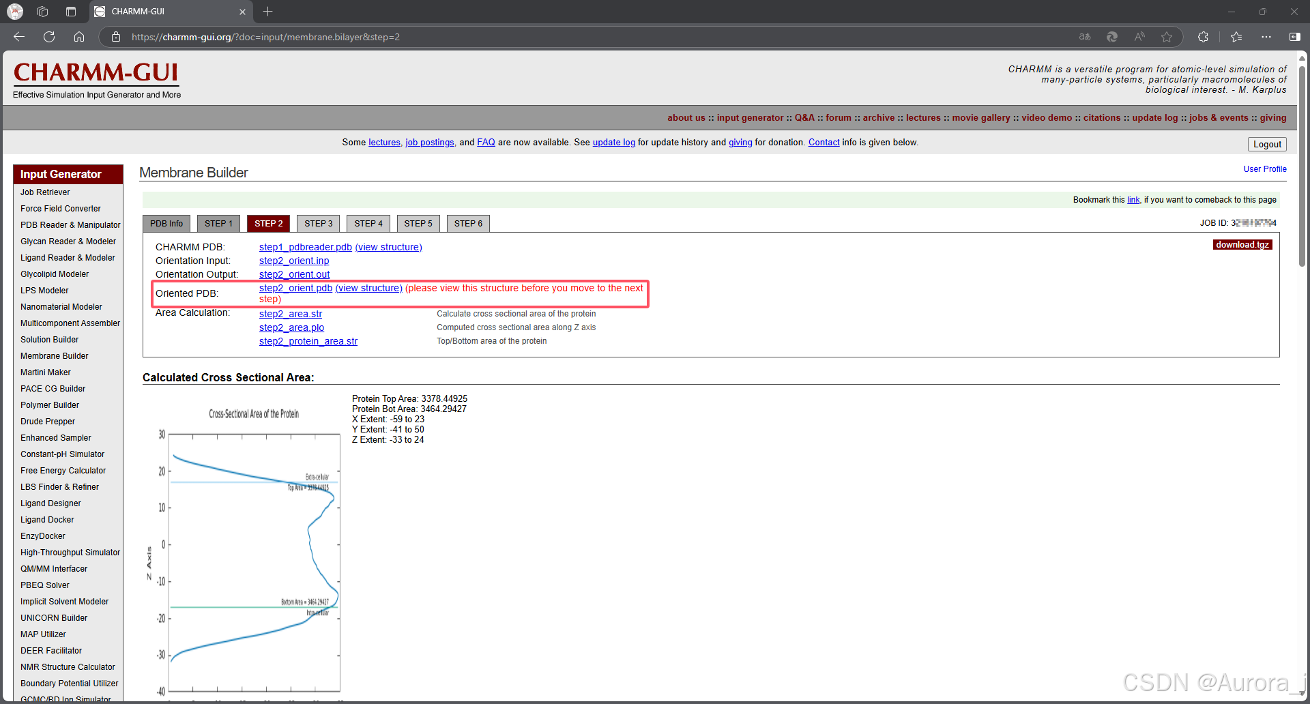Open 'jobs & events' in top menu
Image resolution: width=1310 pixels, height=704 pixels.
1219,117
